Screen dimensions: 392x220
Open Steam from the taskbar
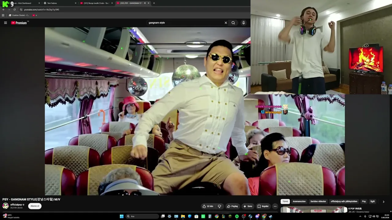pos(270,216)
